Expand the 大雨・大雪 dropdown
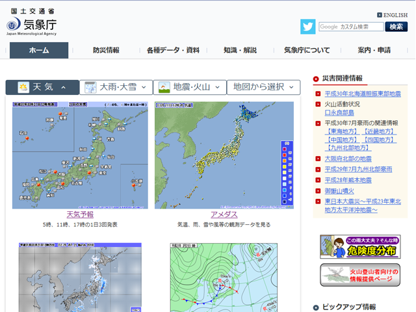The height and width of the screenshot is (312, 416). click(x=116, y=87)
